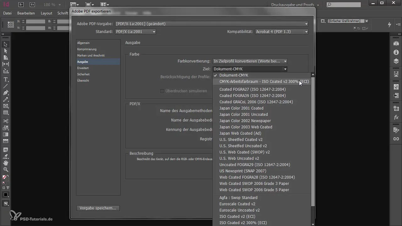Open the Datei menu
The image size is (402, 226).
(7, 13)
